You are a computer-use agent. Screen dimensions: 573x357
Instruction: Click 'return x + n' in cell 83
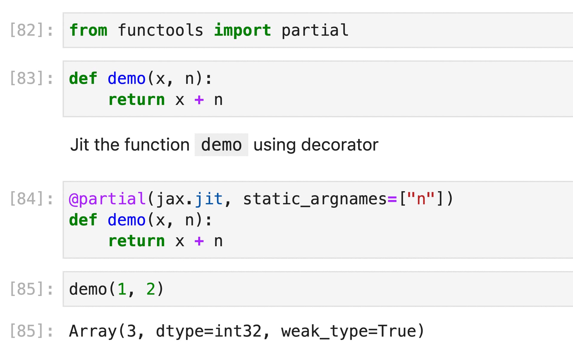coord(166,100)
